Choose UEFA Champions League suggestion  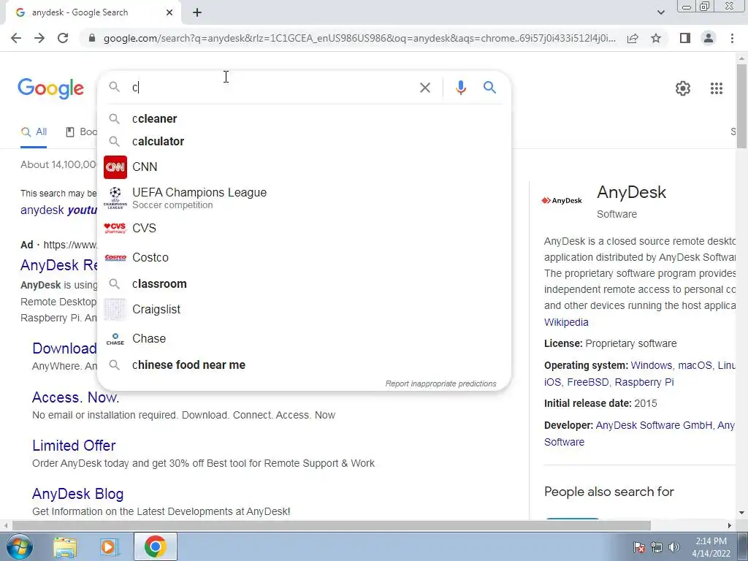[303, 197]
